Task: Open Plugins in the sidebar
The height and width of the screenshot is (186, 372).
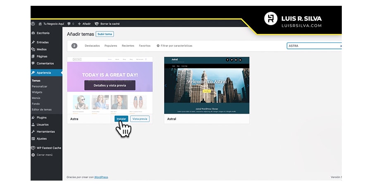Action: (x=41, y=117)
